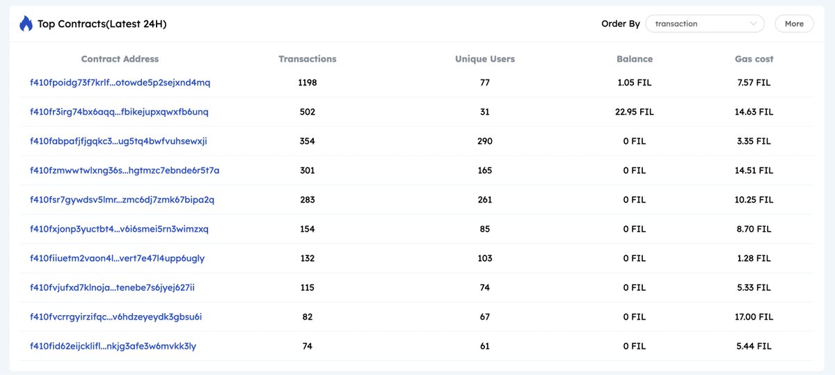Click the Unique Users column header
This screenshot has height=375, width=835.
[x=485, y=59]
